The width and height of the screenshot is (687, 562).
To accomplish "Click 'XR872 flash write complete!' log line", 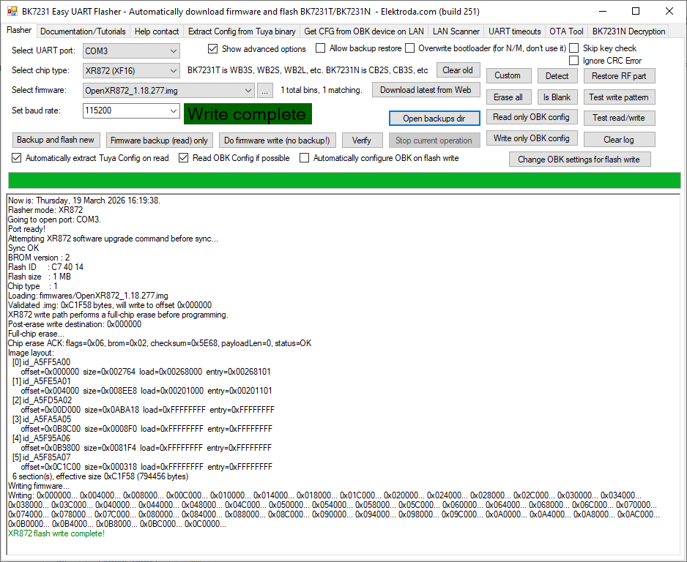I will click(56, 533).
